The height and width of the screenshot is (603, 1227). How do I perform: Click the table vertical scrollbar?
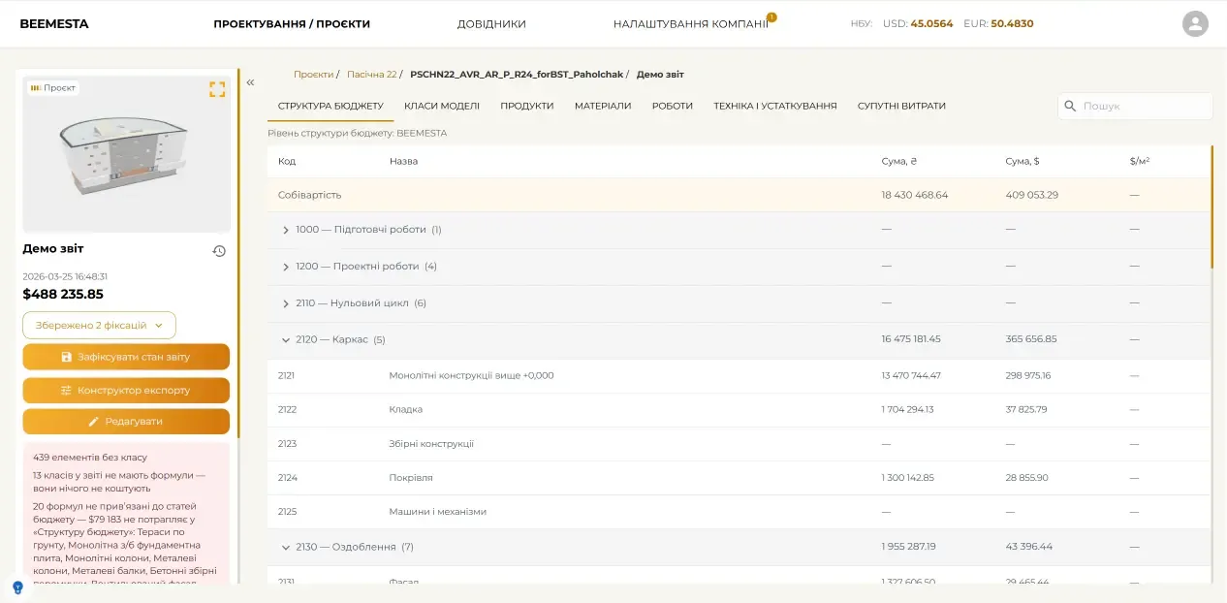tap(1211, 206)
